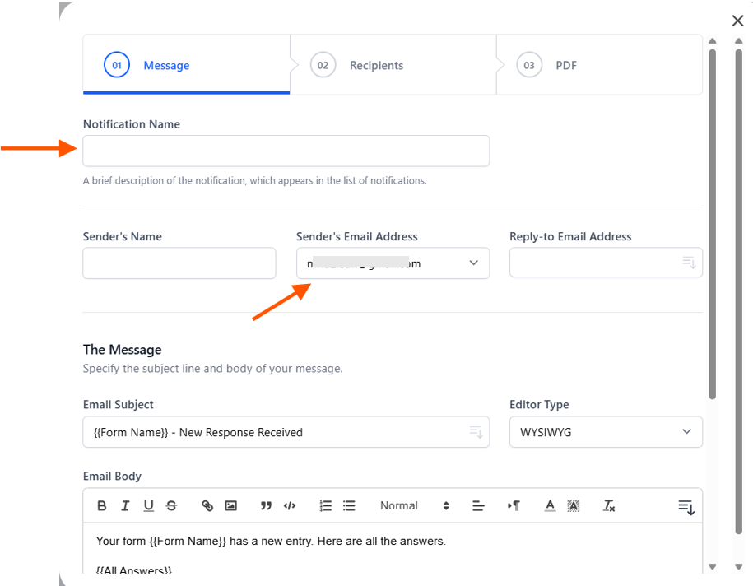Click the 01 step circle
This screenshot has width=753, height=586.
pyautogui.click(x=117, y=65)
